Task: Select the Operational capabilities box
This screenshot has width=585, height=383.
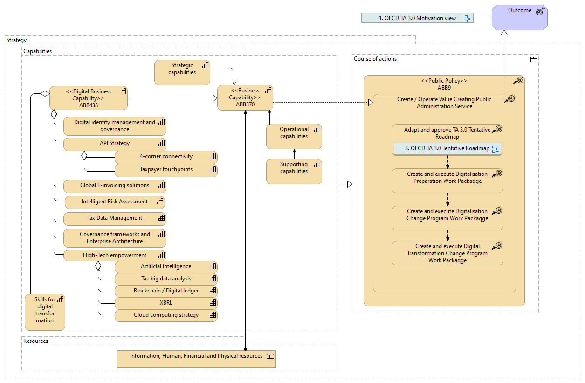Action: 294,136
